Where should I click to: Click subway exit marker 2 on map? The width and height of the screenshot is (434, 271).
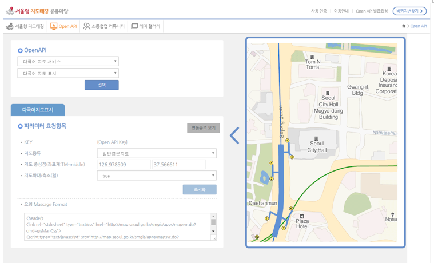pyautogui.click(x=272, y=178)
